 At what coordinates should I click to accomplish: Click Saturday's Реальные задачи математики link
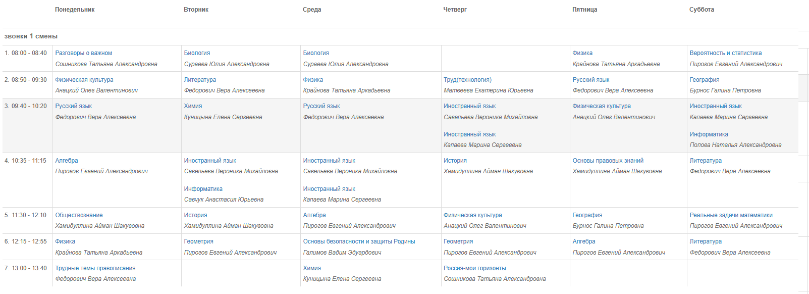[x=731, y=215]
